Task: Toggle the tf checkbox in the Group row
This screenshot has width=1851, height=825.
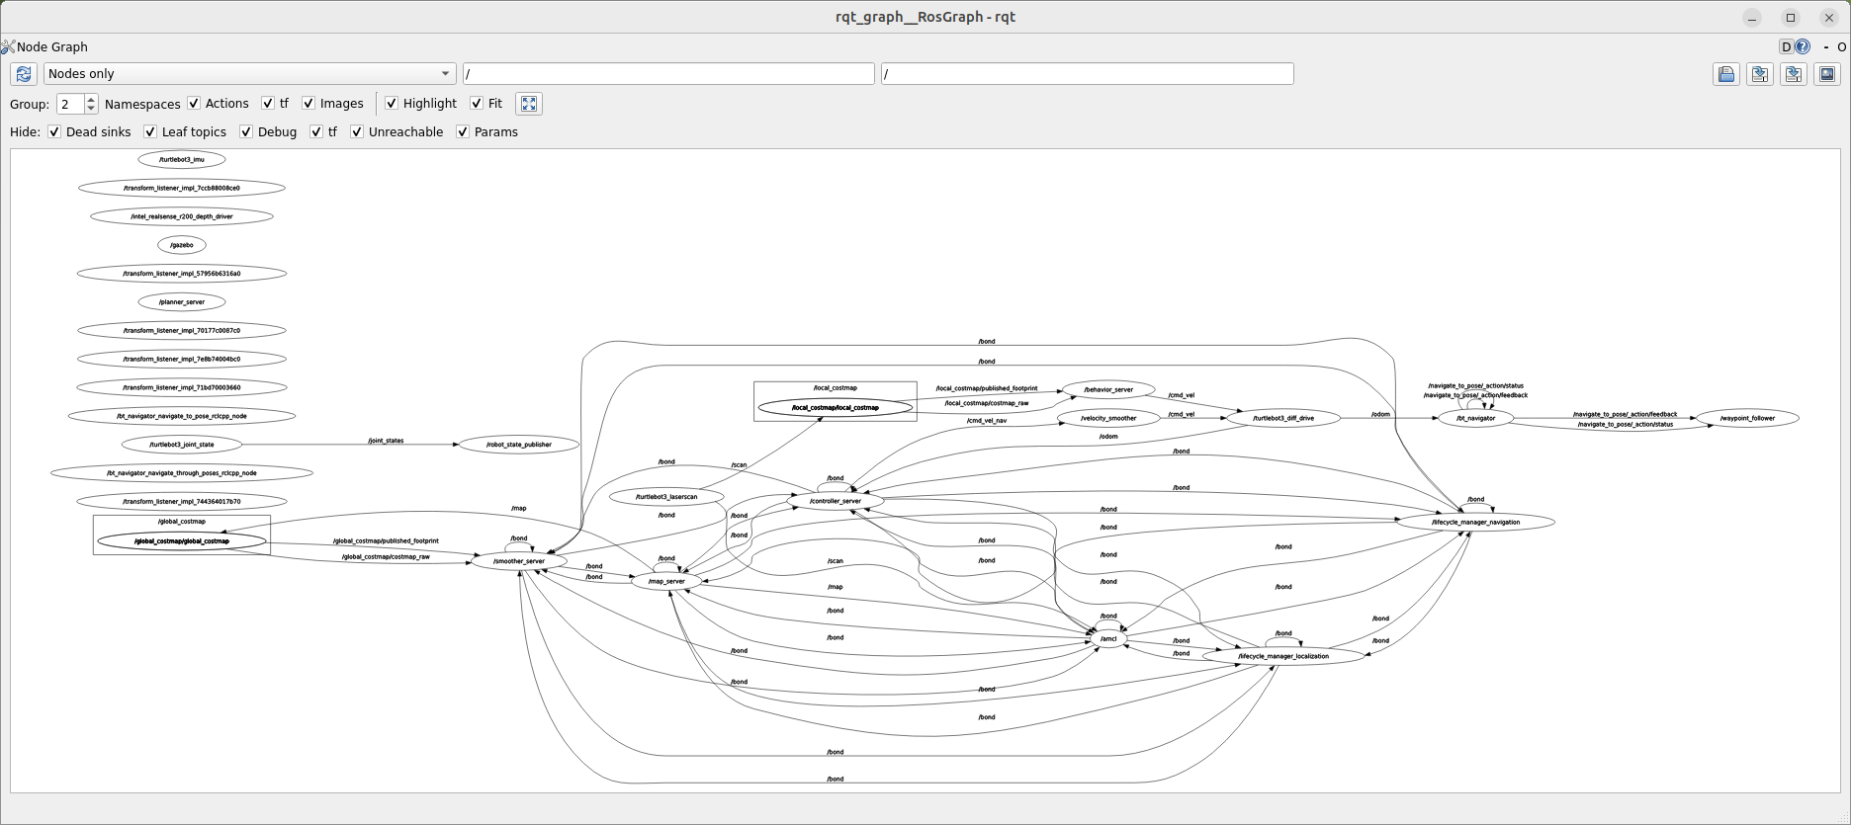Action: (x=268, y=104)
